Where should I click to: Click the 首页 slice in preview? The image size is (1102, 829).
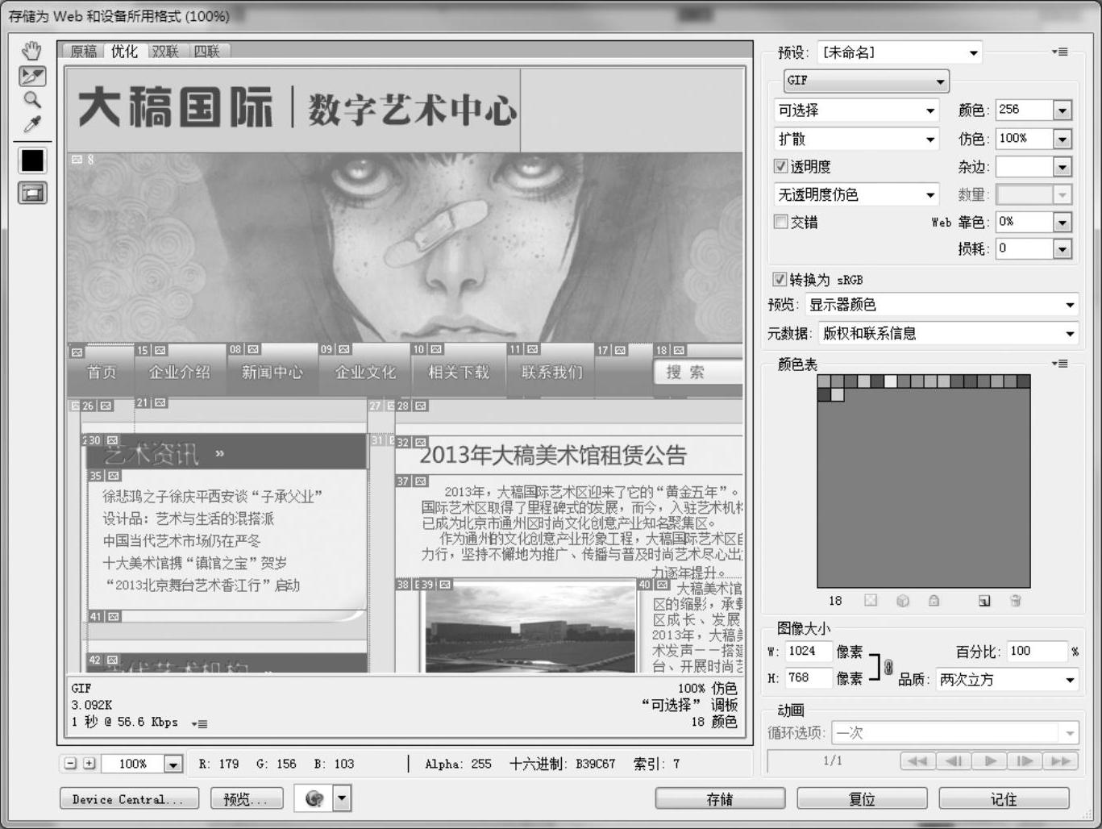point(102,372)
